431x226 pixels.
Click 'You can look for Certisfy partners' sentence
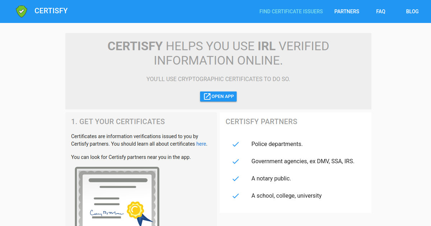(x=131, y=157)
